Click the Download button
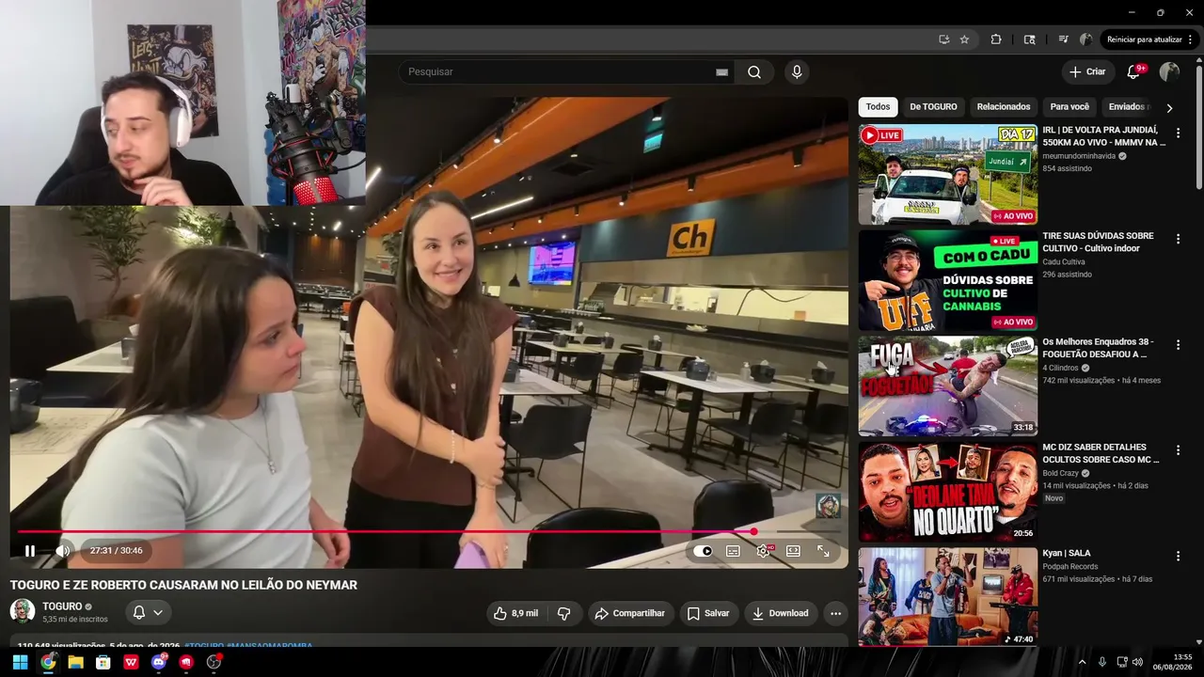The height and width of the screenshot is (677, 1204). tap(781, 613)
